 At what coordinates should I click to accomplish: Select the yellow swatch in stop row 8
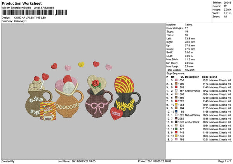tap(176, 105)
